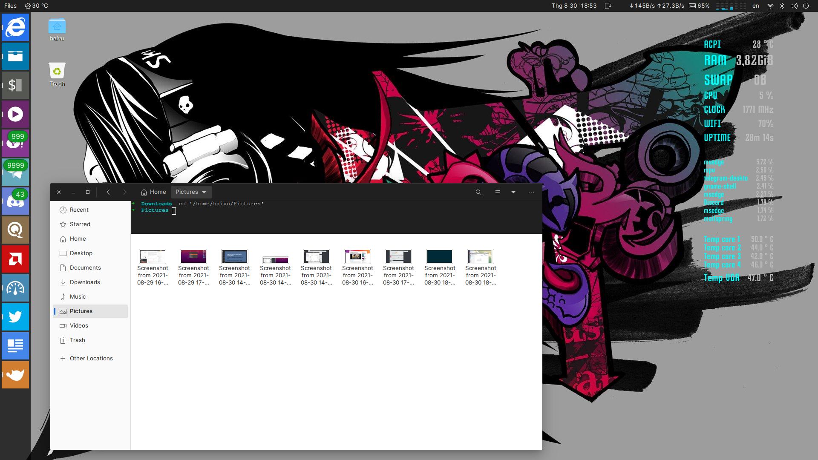Image resolution: width=818 pixels, height=460 pixels.
Task: Open Videos in the sidebar
Action: 90,326
